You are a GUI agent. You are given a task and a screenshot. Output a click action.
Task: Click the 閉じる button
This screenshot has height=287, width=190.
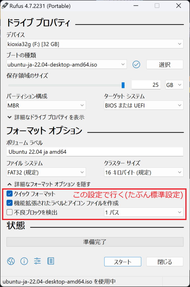pyautogui.click(x=165, y=262)
